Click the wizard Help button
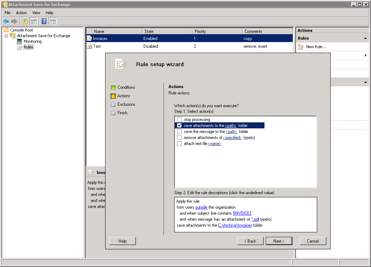This screenshot has width=371, height=267. click(x=122, y=241)
